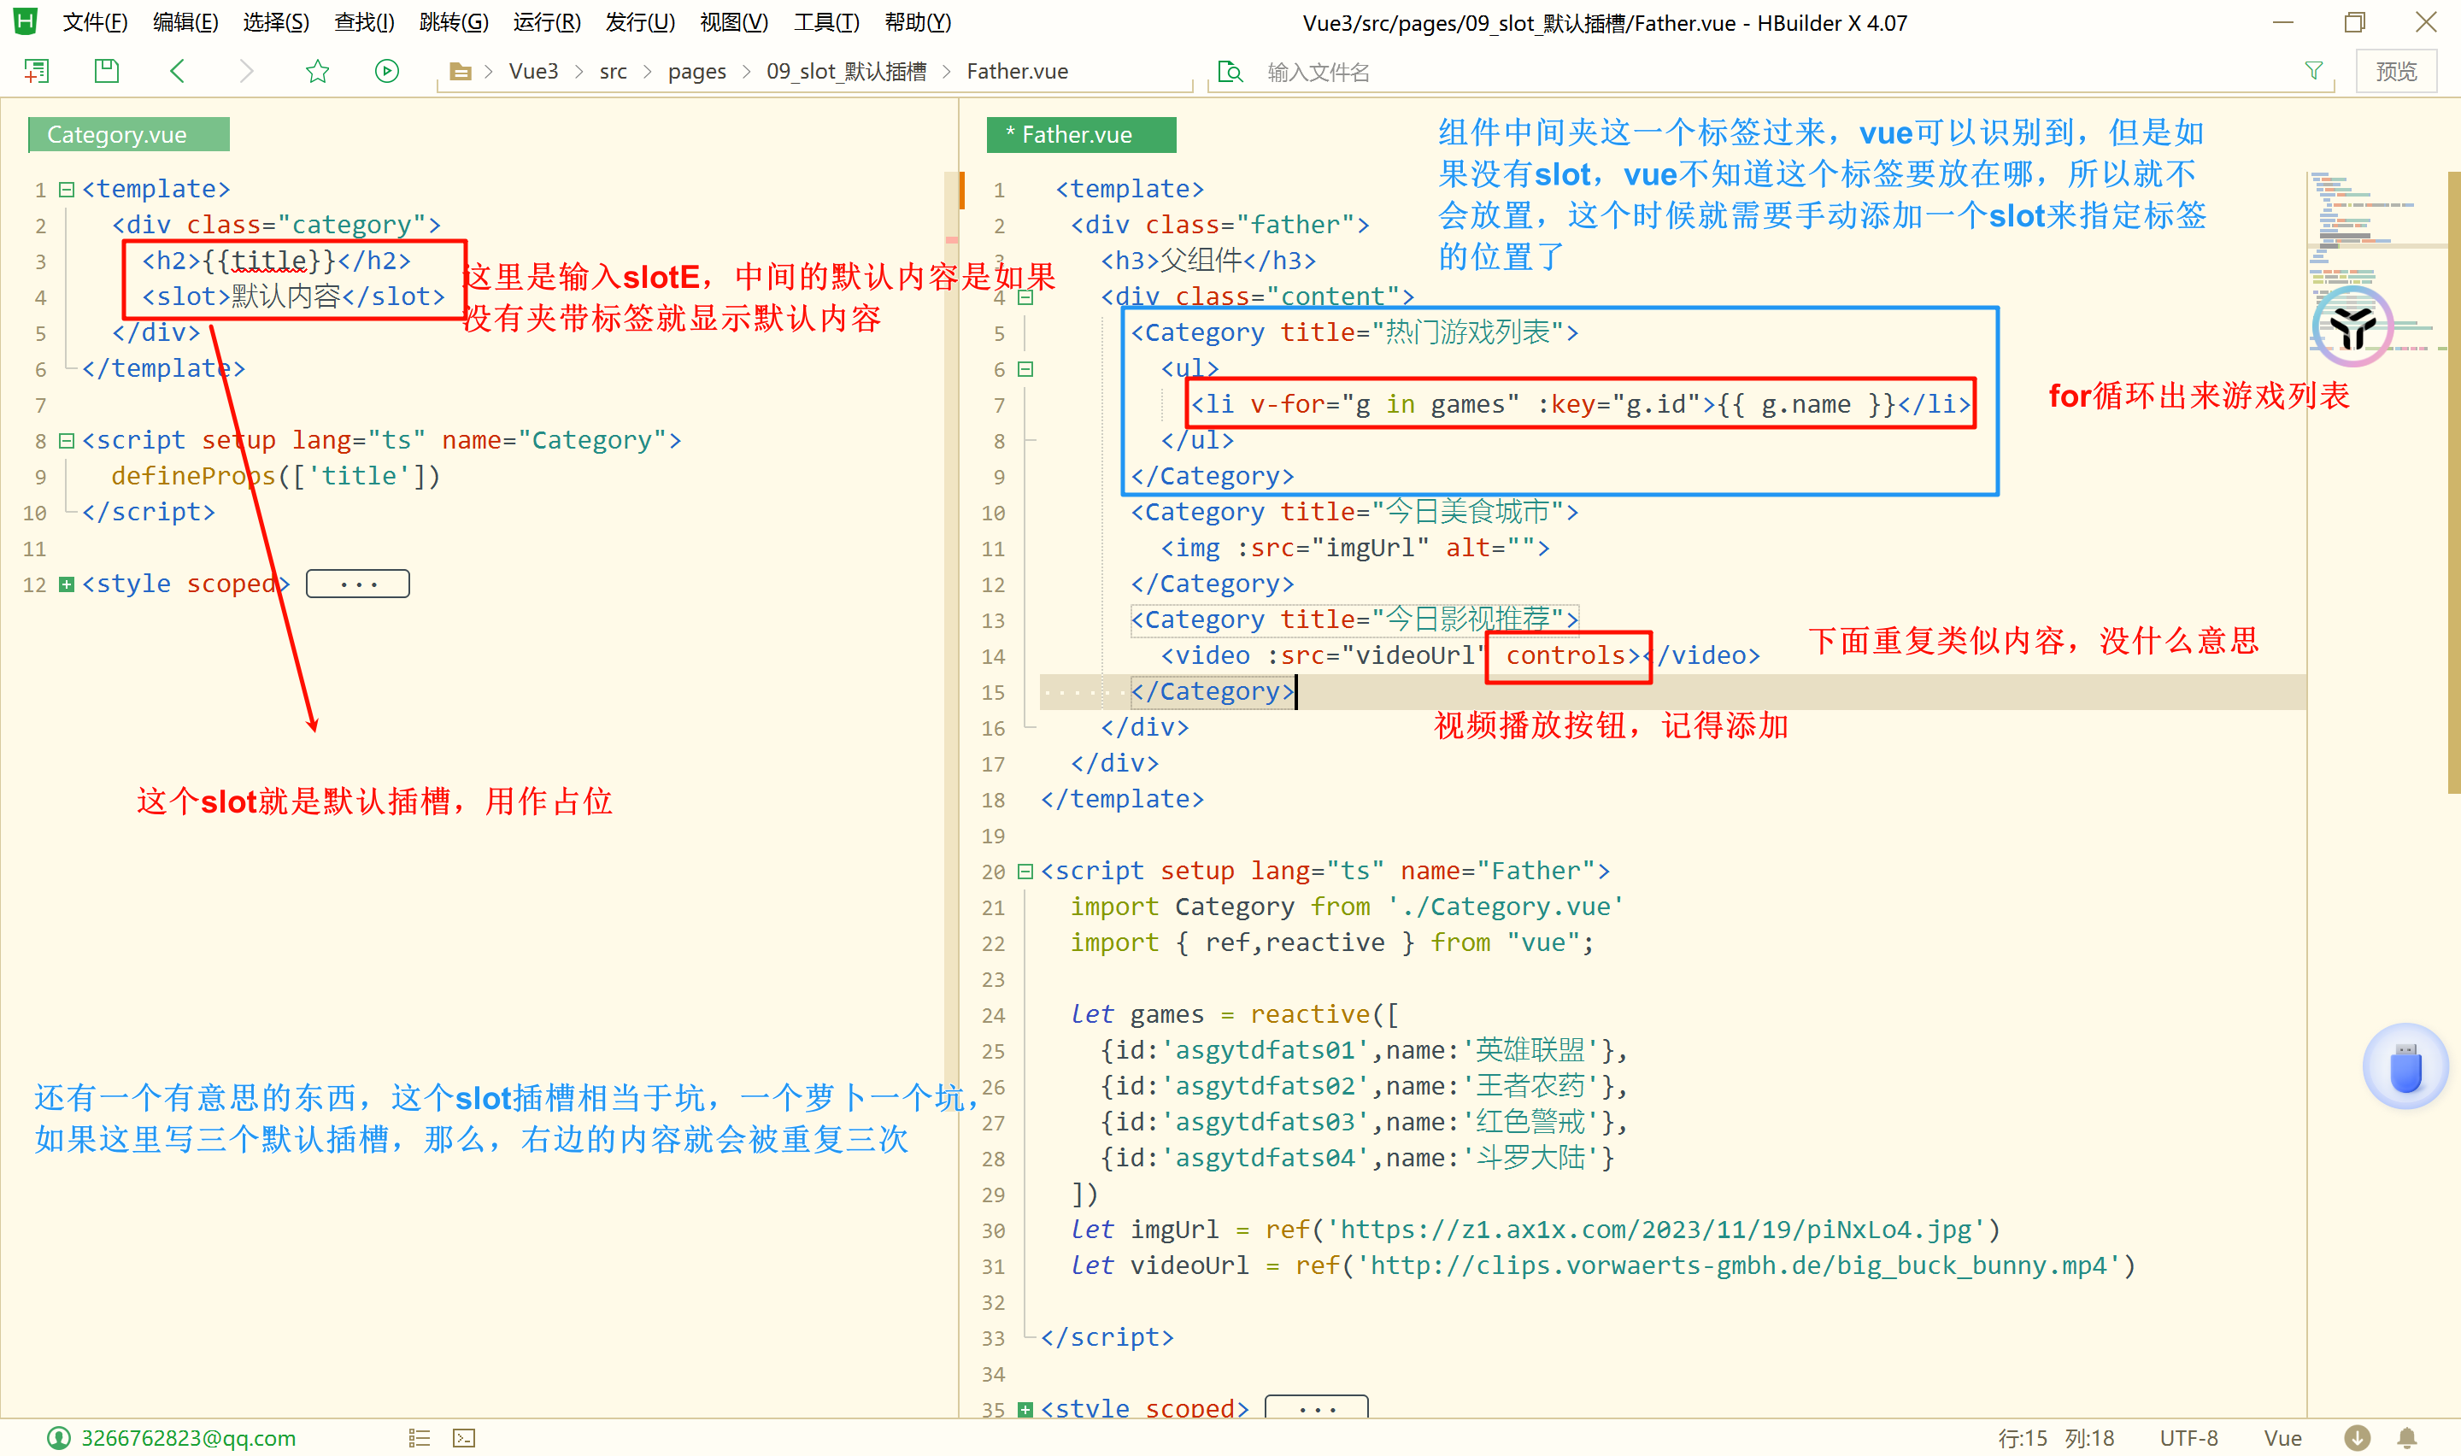Viewport: 2461px width, 1456px height.
Task: Click the 预览 preview button
Action: pyautogui.click(x=2395, y=72)
